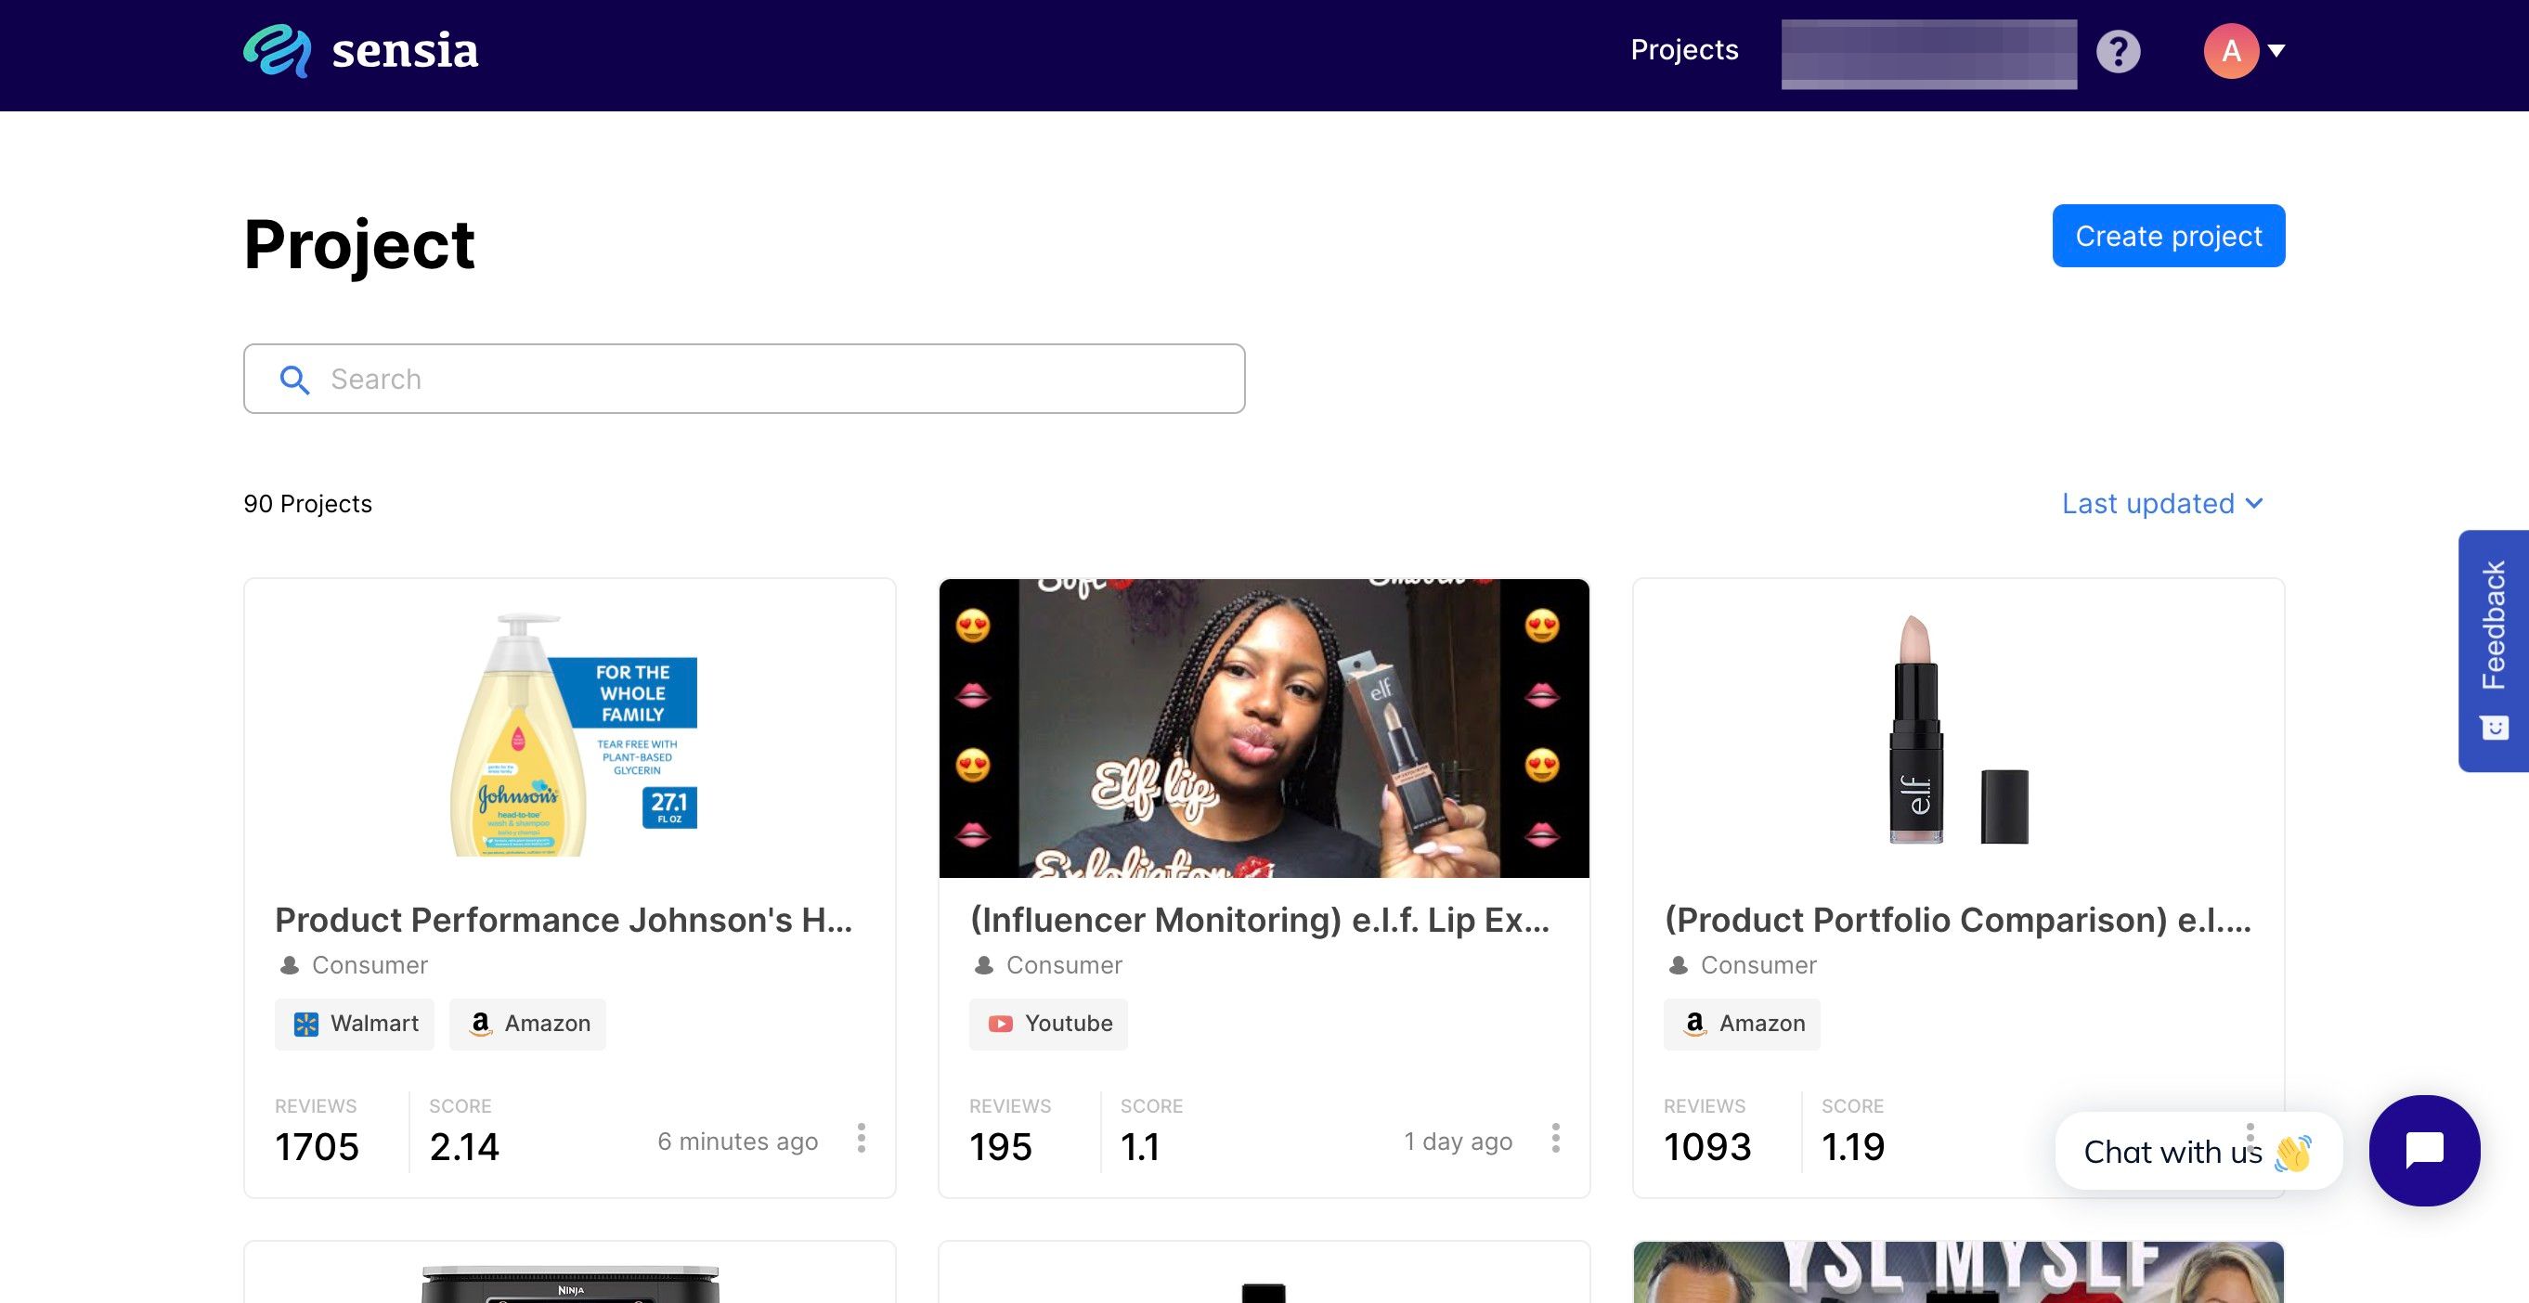
Task: Open Influencer Monitoring e.l.f. project title
Action: pyautogui.click(x=1260, y=921)
